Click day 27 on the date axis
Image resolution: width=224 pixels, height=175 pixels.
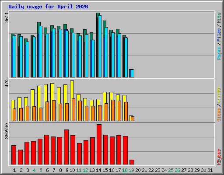pos(184,170)
